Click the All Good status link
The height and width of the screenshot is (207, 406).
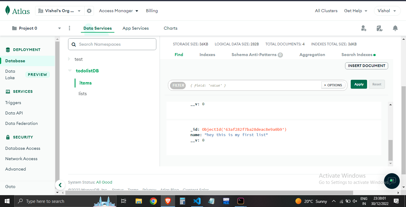point(104,182)
